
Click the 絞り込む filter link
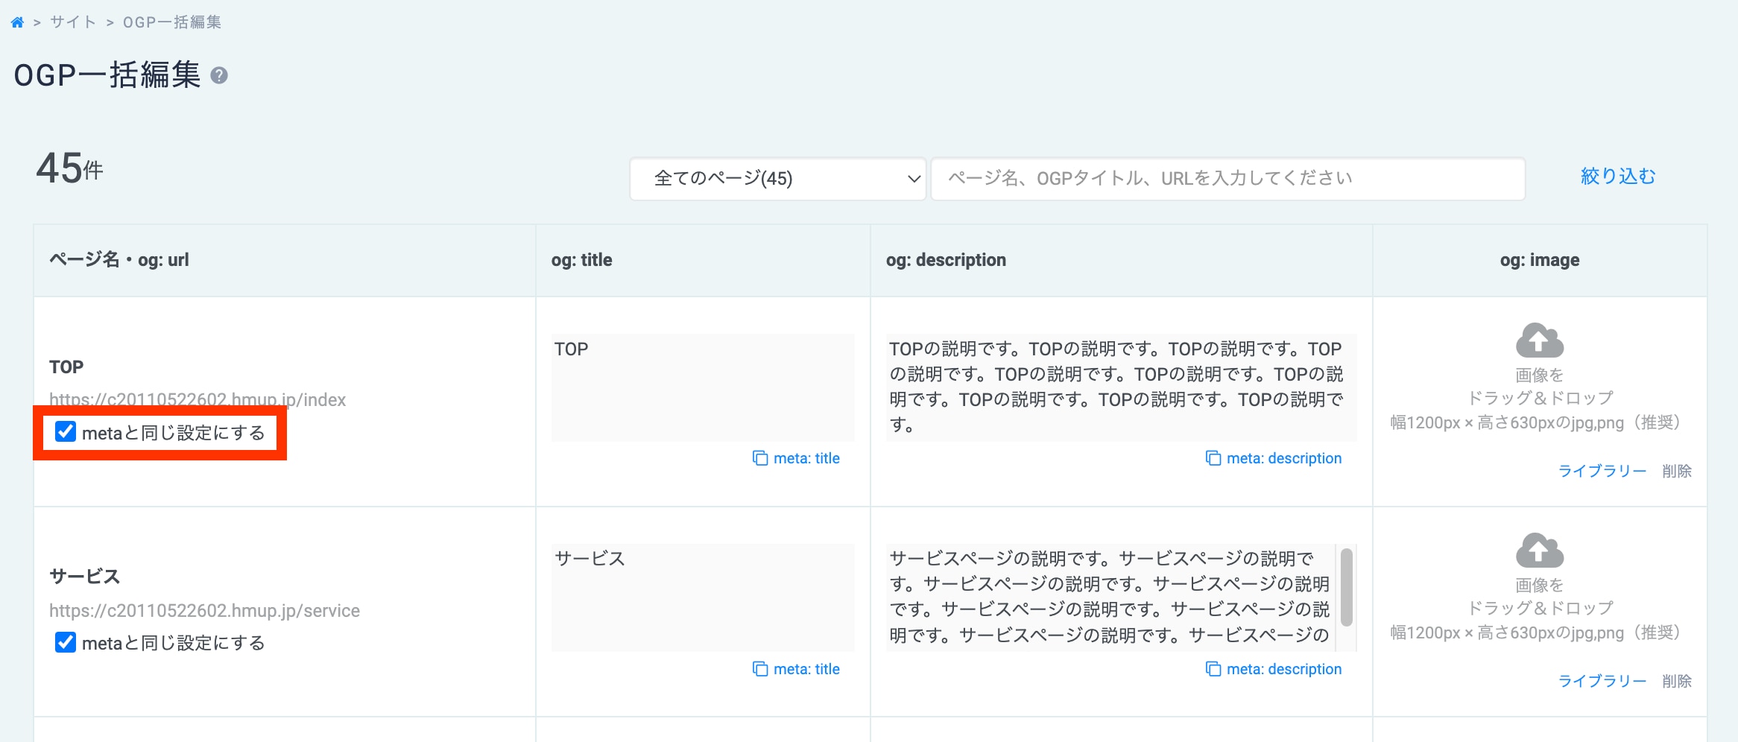pyautogui.click(x=1618, y=177)
